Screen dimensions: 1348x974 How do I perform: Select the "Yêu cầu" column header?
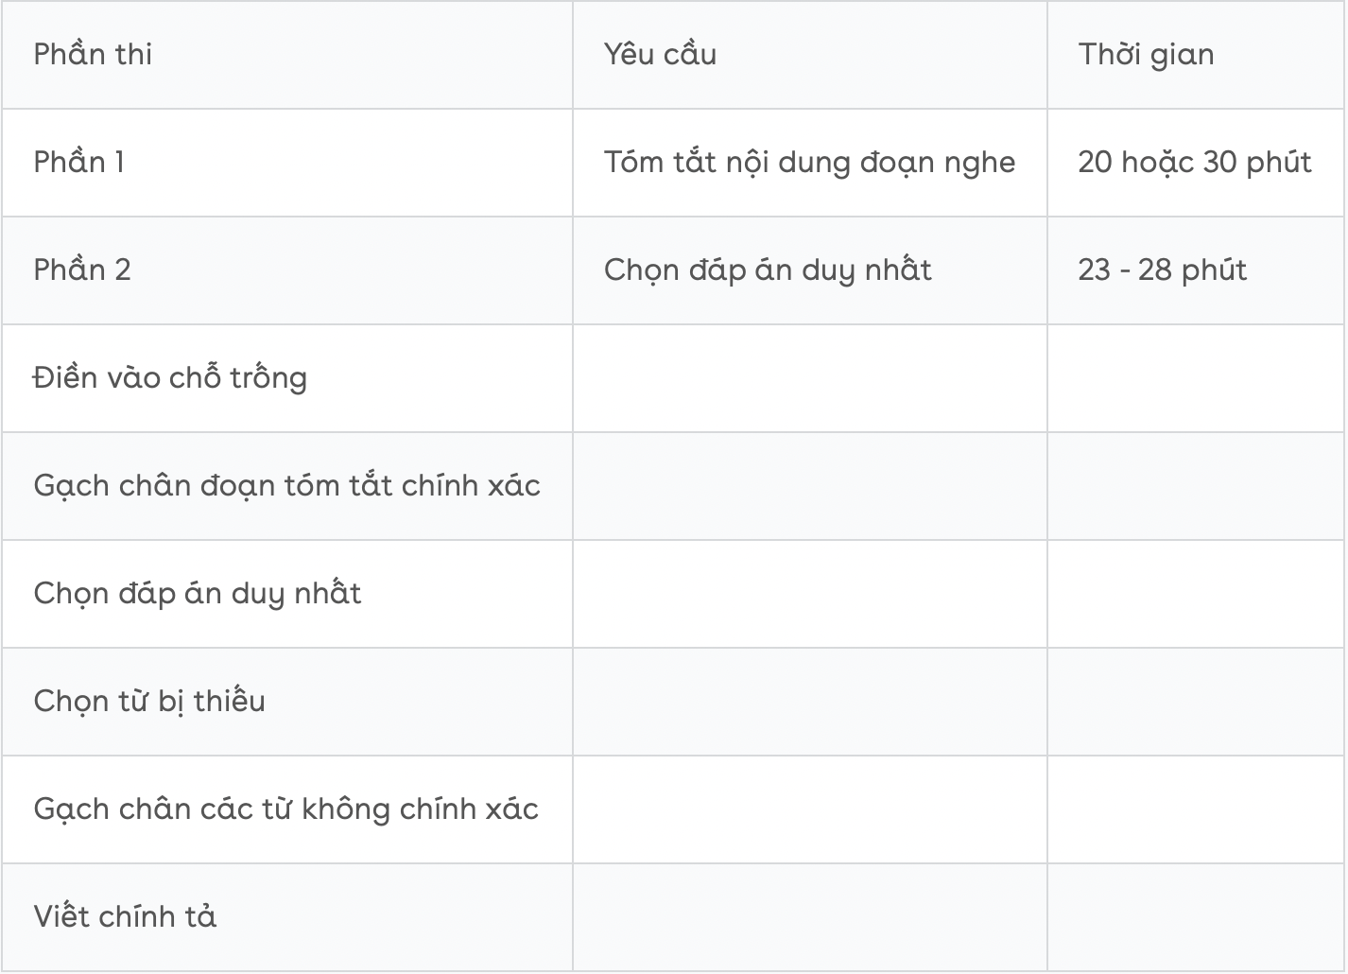tap(660, 55)
